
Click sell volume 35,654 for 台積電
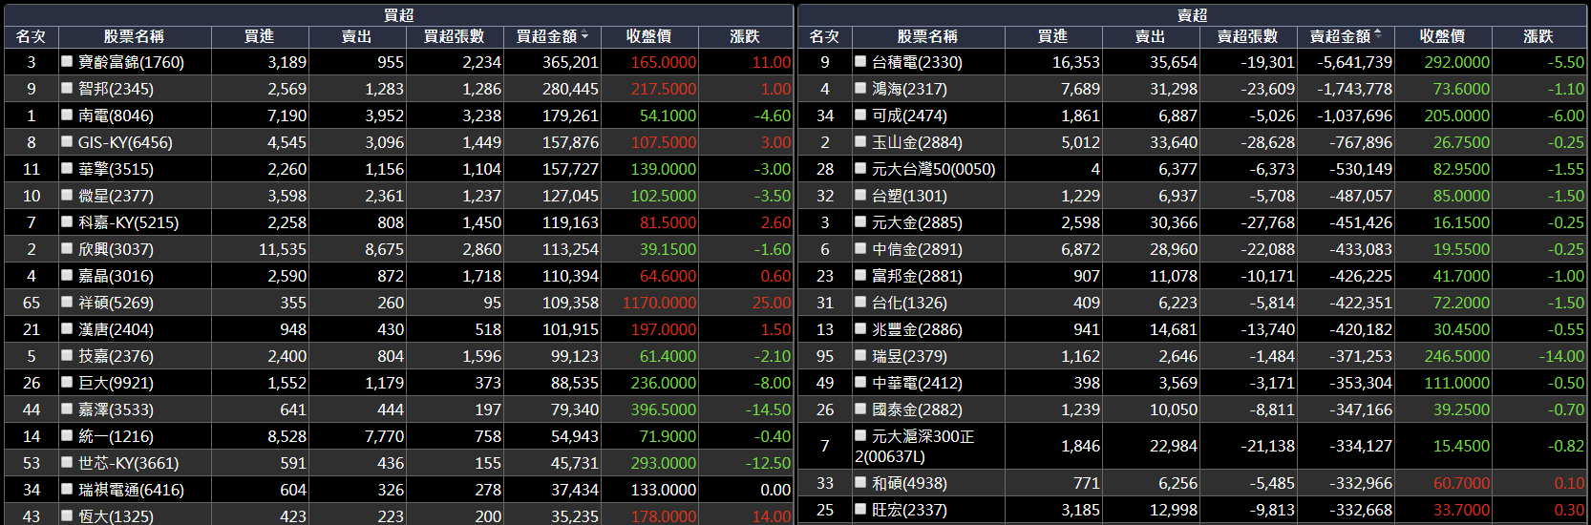click(x=1173, y=62)
